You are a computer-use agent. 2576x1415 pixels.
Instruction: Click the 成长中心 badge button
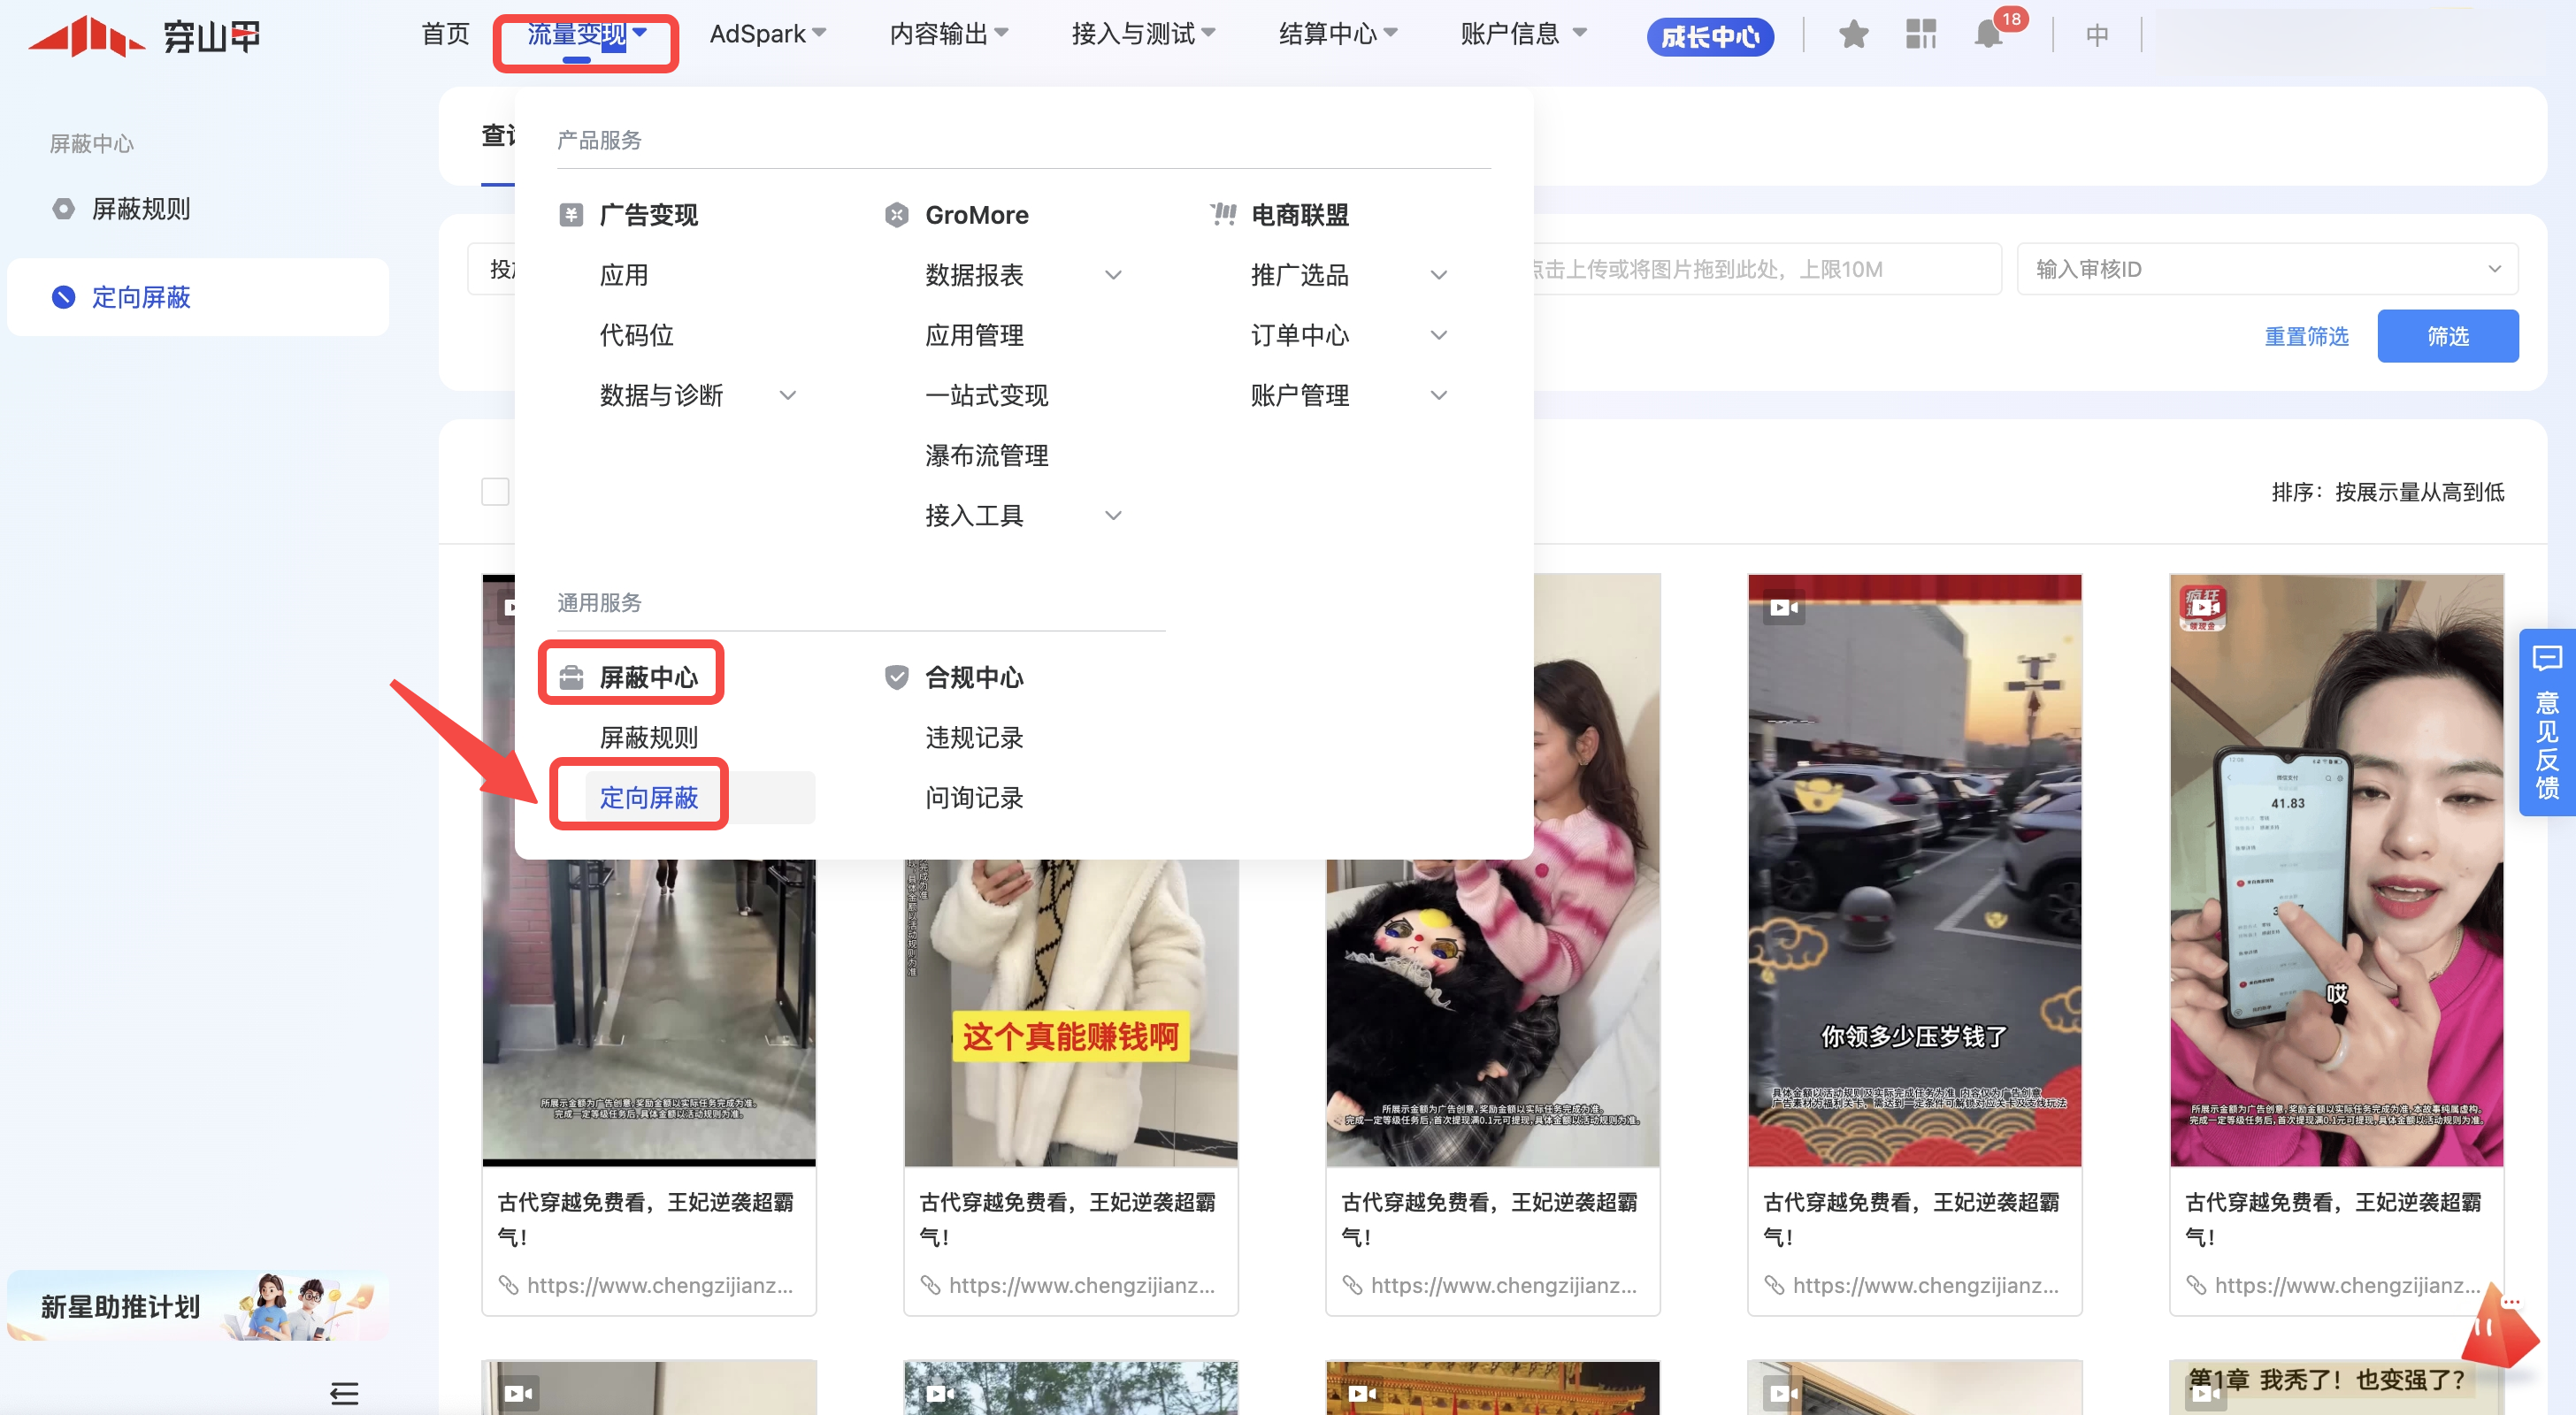pyautogui.click(x=1709, y=37)
